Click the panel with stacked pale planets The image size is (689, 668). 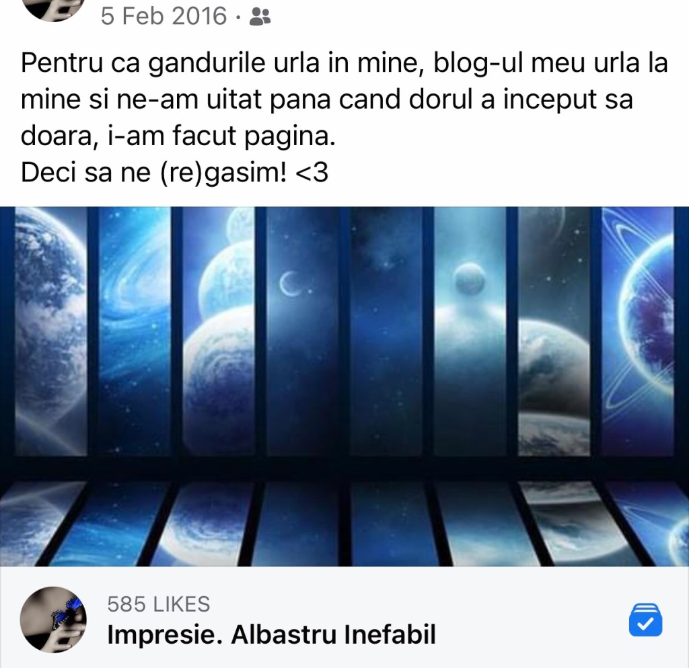(219, 331)
